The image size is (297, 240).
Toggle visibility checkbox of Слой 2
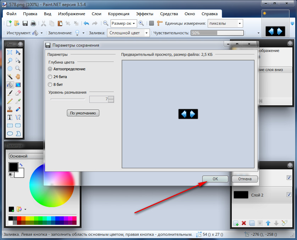click(289, 195)
